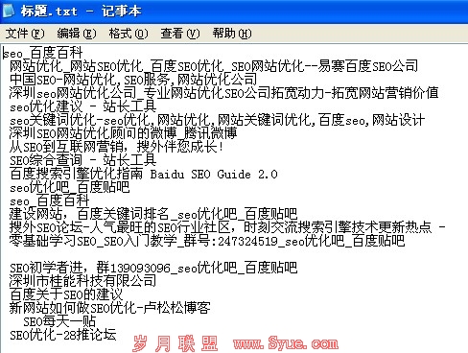Click the text Baidu SEO Guide 2.0
This screenshot has height=353, width=468.
pos(214,175)
